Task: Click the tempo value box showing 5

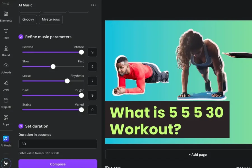Action: pos(92,67)
